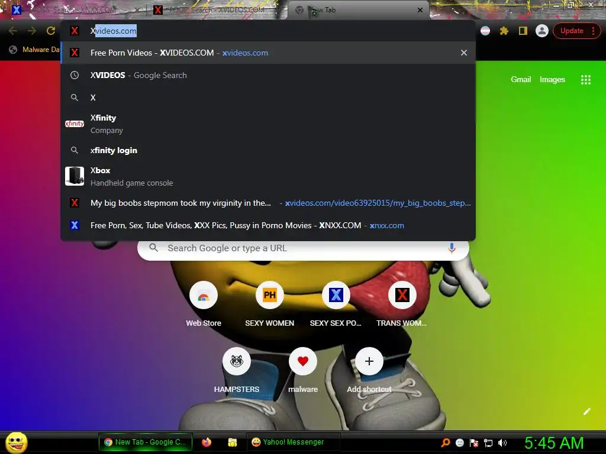Choose the xvideos.com top suggestion row
The height and width of the screenshot is (454, 606).
click(x=268, y=53)
